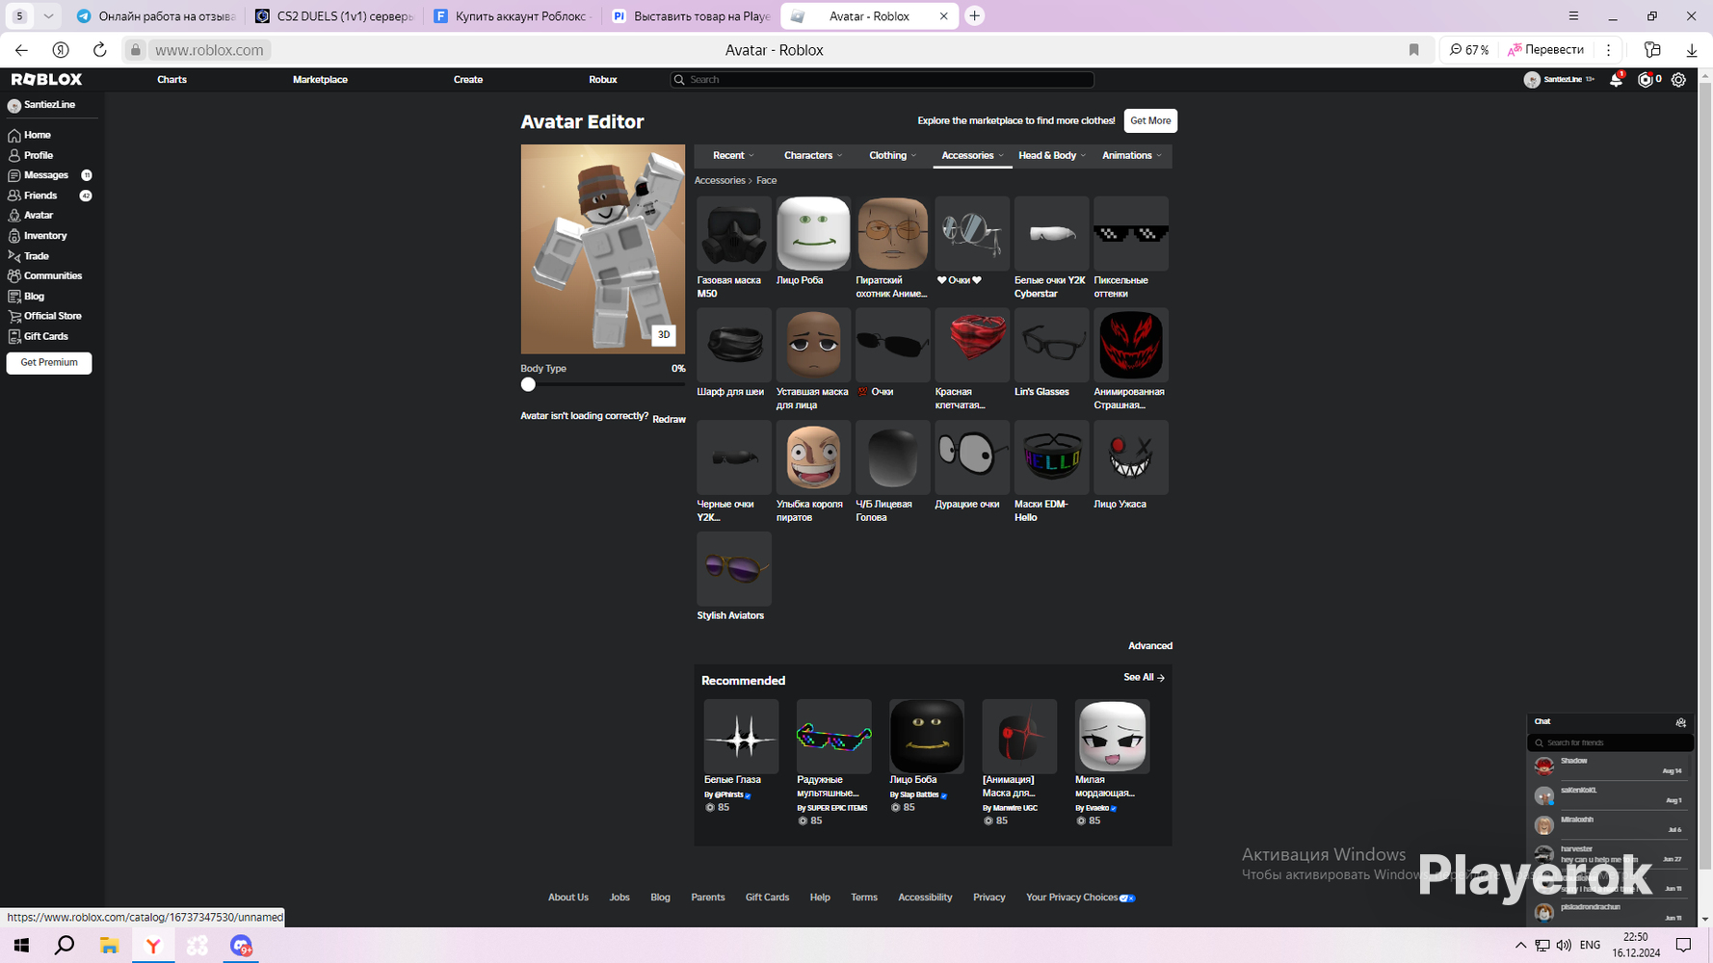Switch to the Купить аккаунт Роблокс tab

511,16
